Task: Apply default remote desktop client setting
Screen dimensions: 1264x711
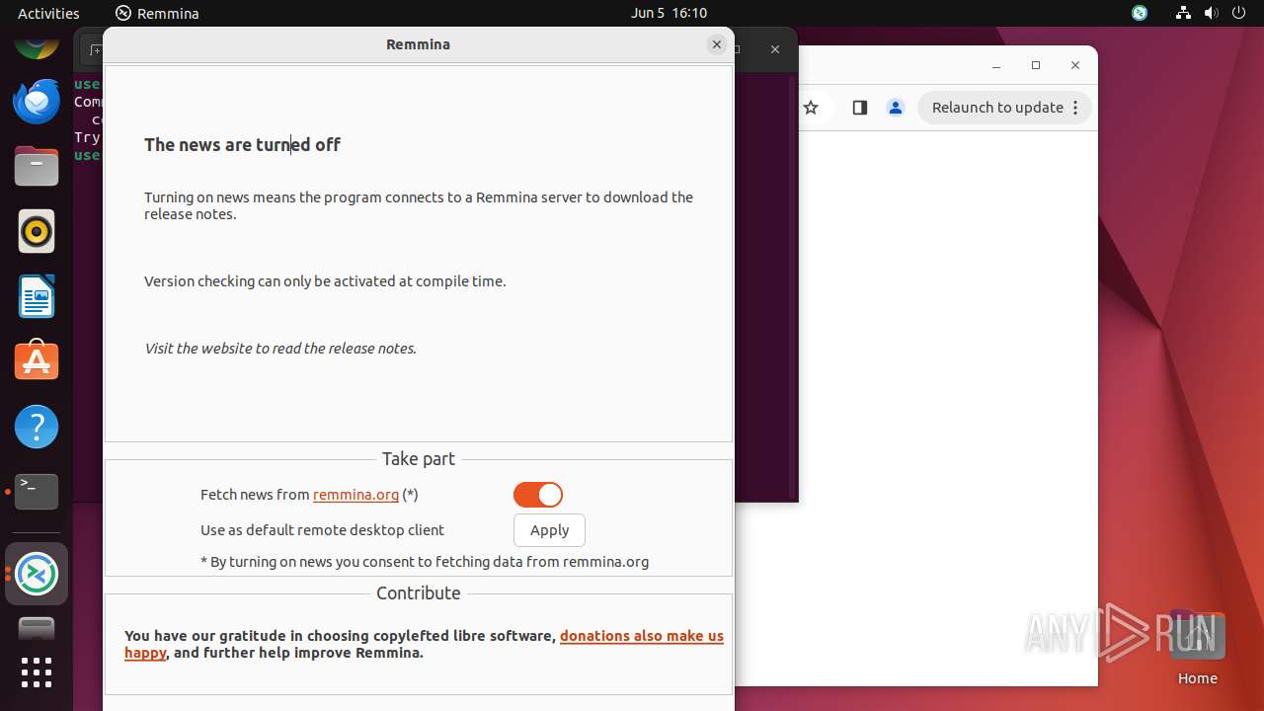Action: 549,530
